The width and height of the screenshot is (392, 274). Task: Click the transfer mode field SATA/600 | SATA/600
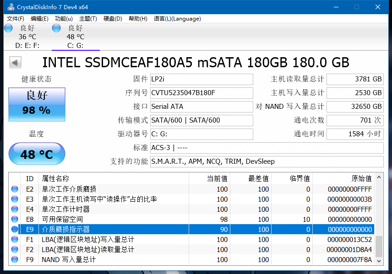[201, 120]
